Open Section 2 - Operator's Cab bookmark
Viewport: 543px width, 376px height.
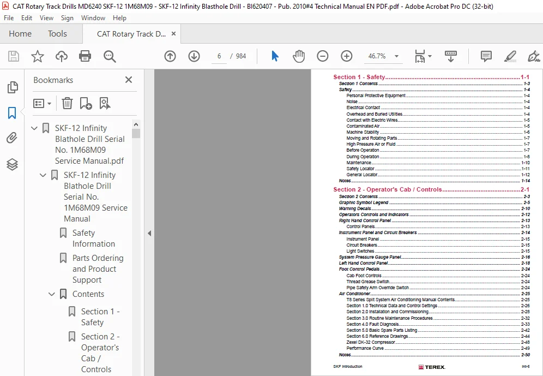[x=100, y=353]
